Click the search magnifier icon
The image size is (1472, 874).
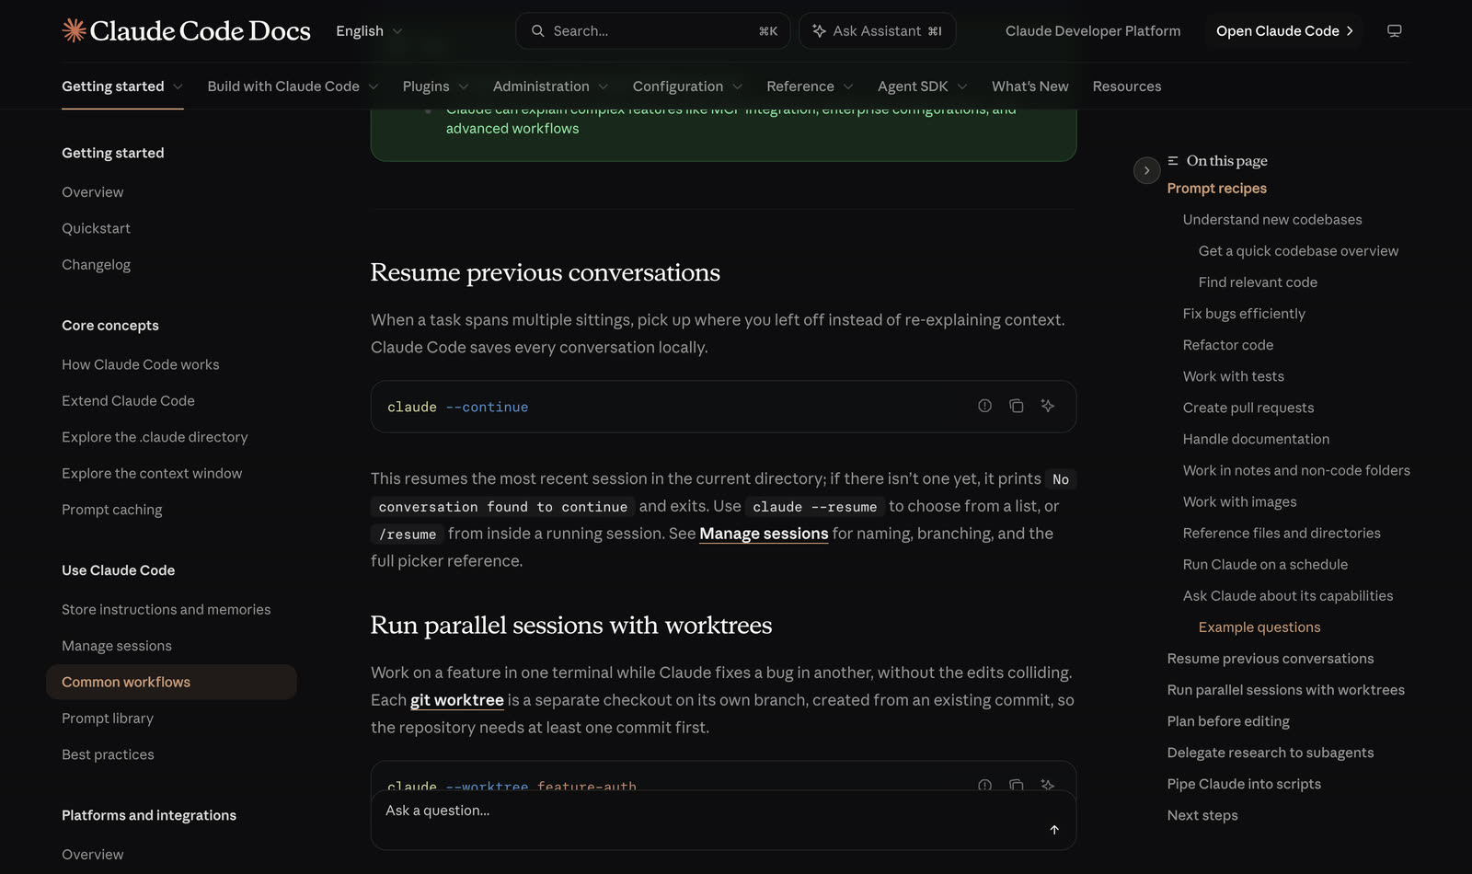click(x=538, y=31)
